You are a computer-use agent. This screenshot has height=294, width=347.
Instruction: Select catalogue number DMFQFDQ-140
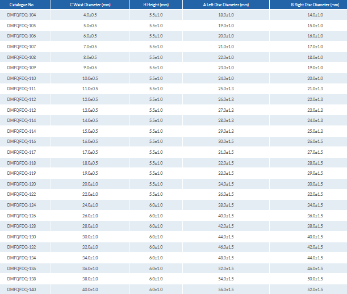point(21,289)
